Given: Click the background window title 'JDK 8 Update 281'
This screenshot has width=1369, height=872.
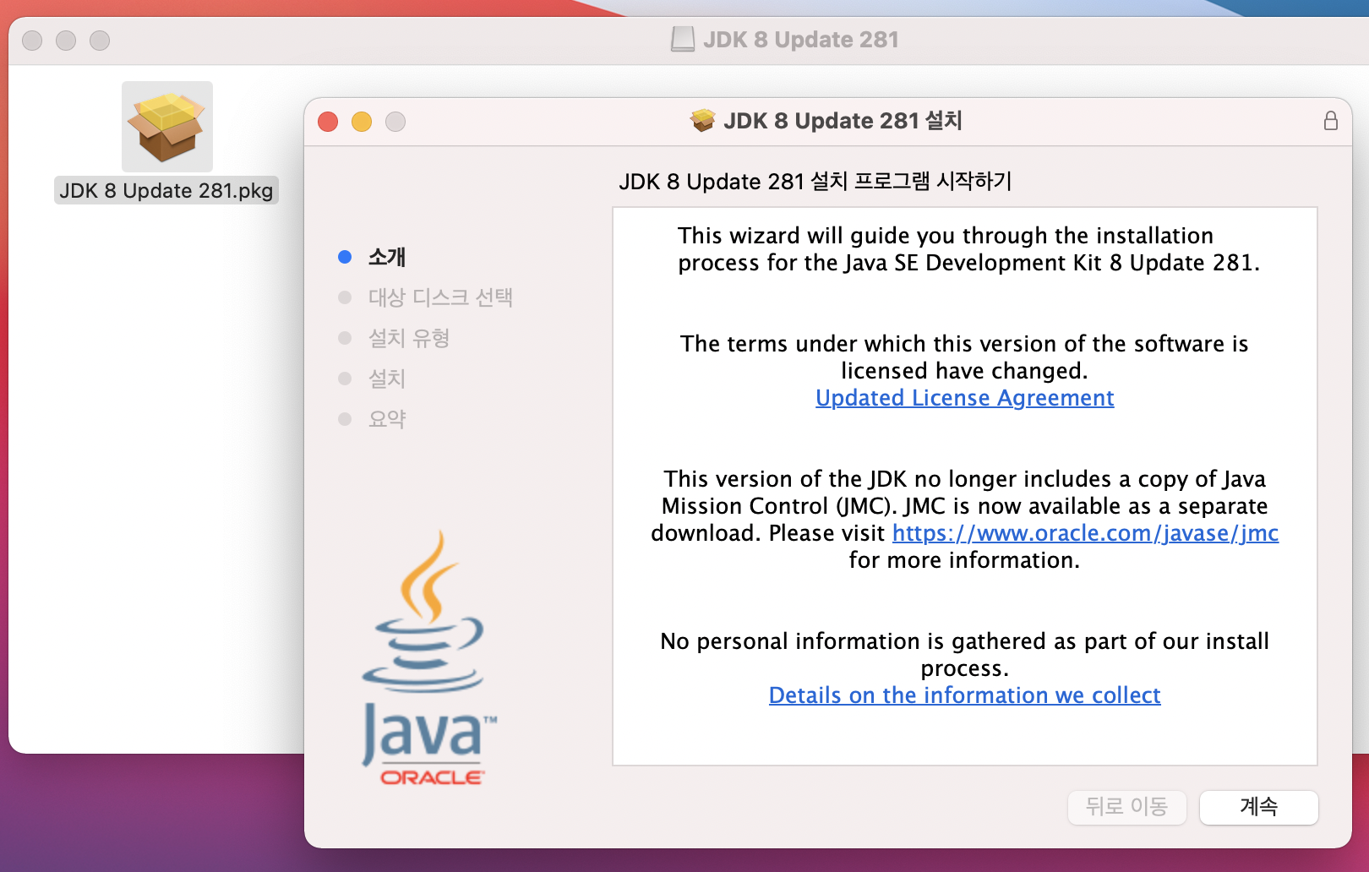Looking at the screenshot, I should pyautogui.click(x=801, y=40).
